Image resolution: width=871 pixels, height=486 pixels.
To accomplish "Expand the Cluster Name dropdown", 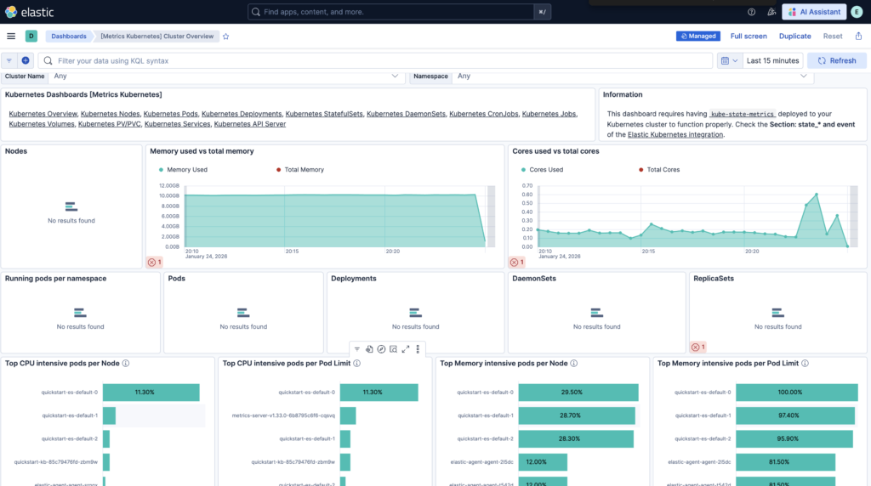I will 395,76.
